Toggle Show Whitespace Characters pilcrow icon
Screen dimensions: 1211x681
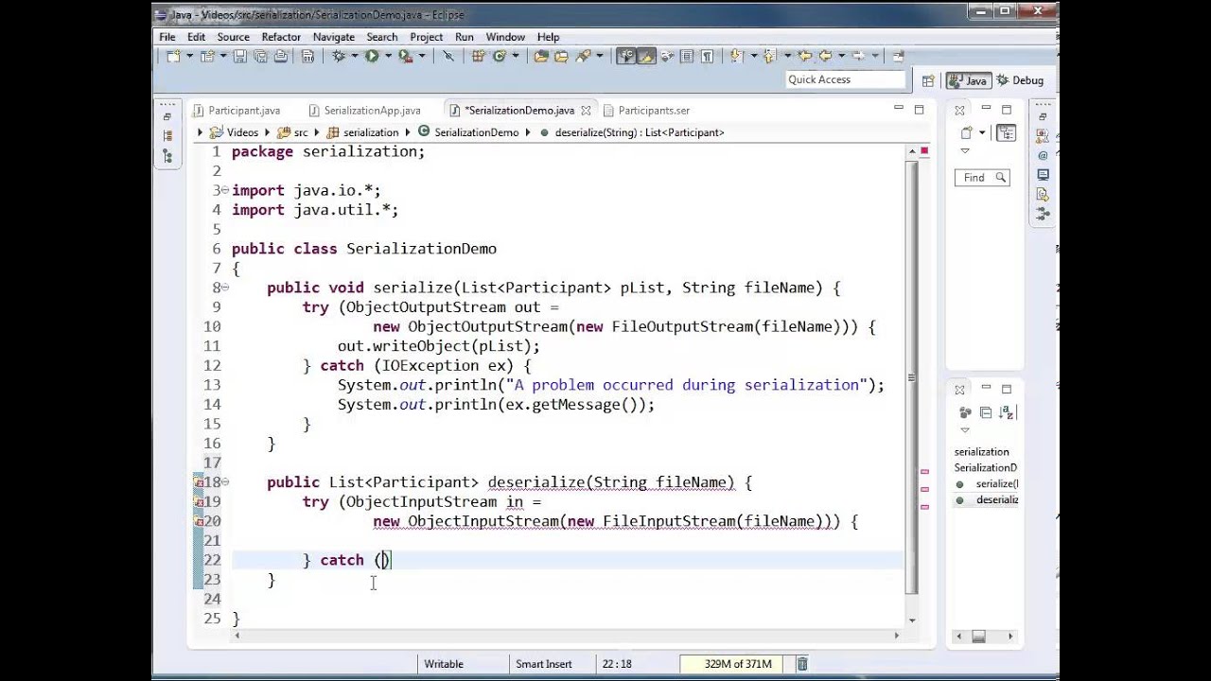click(708, 57)
